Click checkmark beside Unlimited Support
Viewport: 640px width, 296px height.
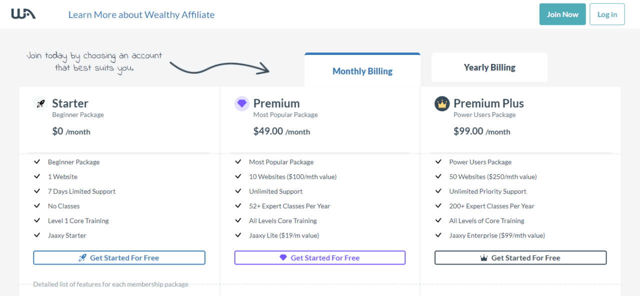coord(238,191)
